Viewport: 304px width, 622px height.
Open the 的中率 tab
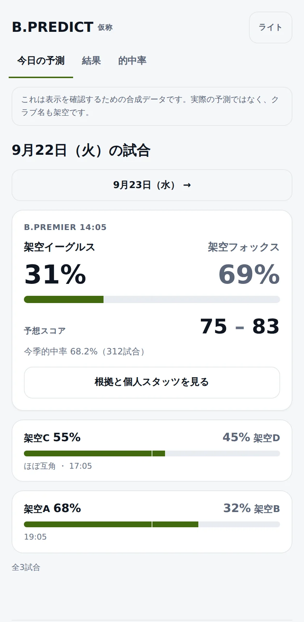132,61
